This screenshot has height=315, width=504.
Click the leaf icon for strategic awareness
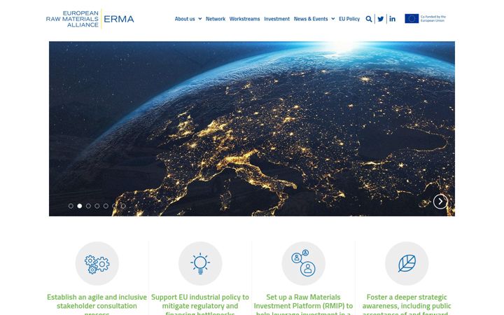(x=407, y=264)
